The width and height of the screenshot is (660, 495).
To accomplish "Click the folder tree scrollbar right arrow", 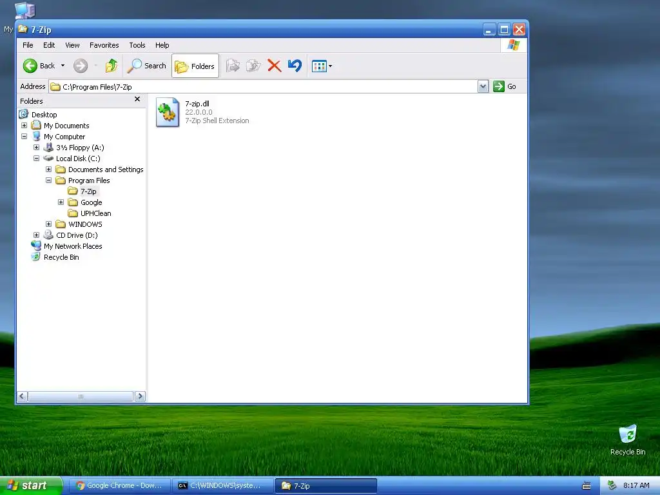I will pyautogui.click(x=140, y=396).
